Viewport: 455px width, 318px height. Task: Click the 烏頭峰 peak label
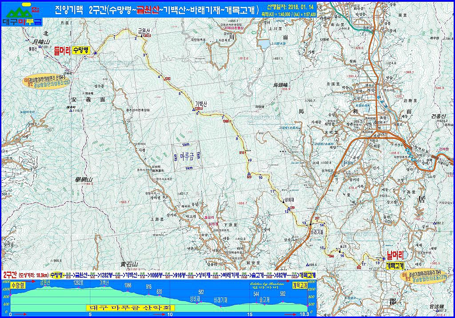[280, 85]
